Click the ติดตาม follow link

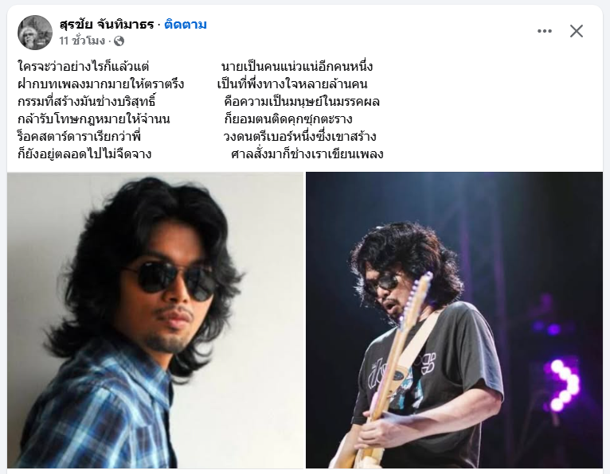[186, 25]
